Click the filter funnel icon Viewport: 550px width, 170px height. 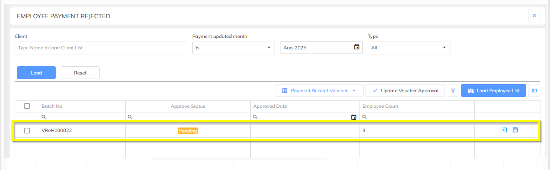point(453,91)
